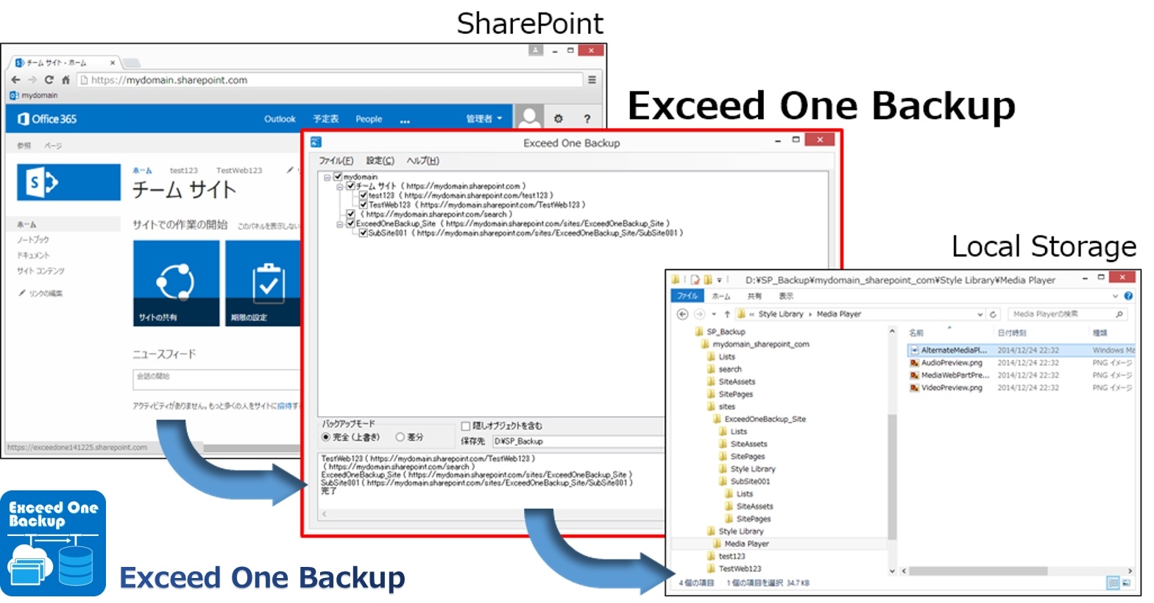This screenshot has width=1154, height=603.
Task: Collapse the mydomain tree node
Action: click(x=327, y=177)
